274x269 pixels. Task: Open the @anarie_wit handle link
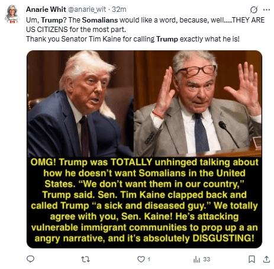pyautogui.click(x=87, y=9)
